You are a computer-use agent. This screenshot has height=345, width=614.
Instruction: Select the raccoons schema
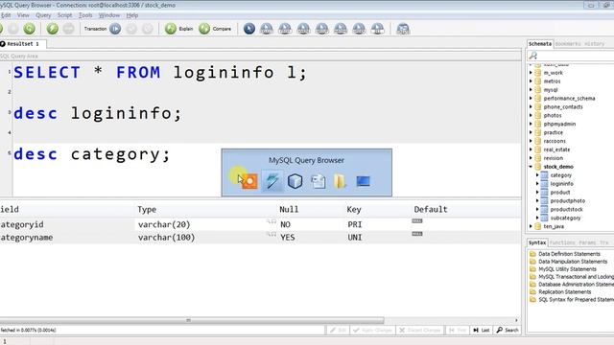pyautogui.click(x=555, y=141)
